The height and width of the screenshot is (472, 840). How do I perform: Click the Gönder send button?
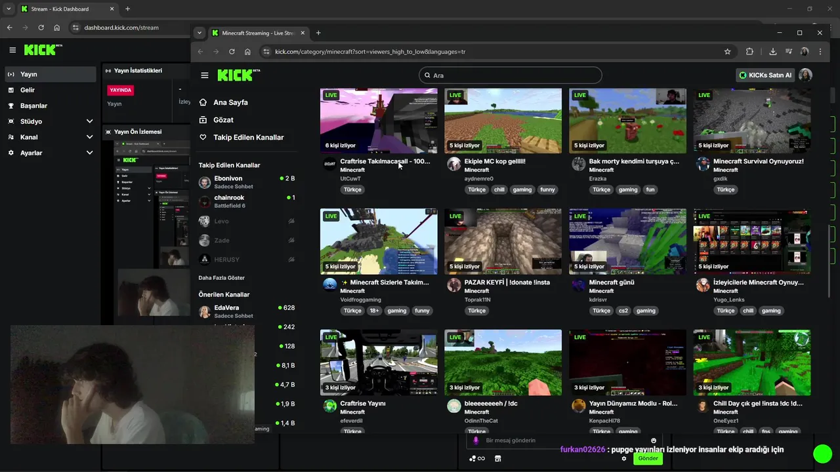[x=648, y=458]
